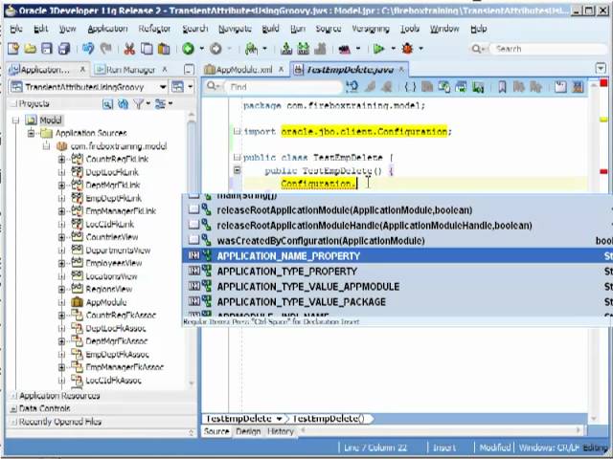Click the Paste clipboard icon

[x=164, y=49]
